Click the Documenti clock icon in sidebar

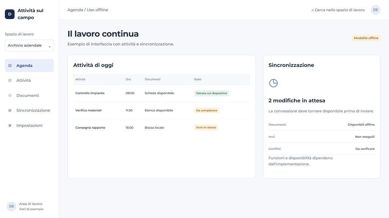pos(10,96)
